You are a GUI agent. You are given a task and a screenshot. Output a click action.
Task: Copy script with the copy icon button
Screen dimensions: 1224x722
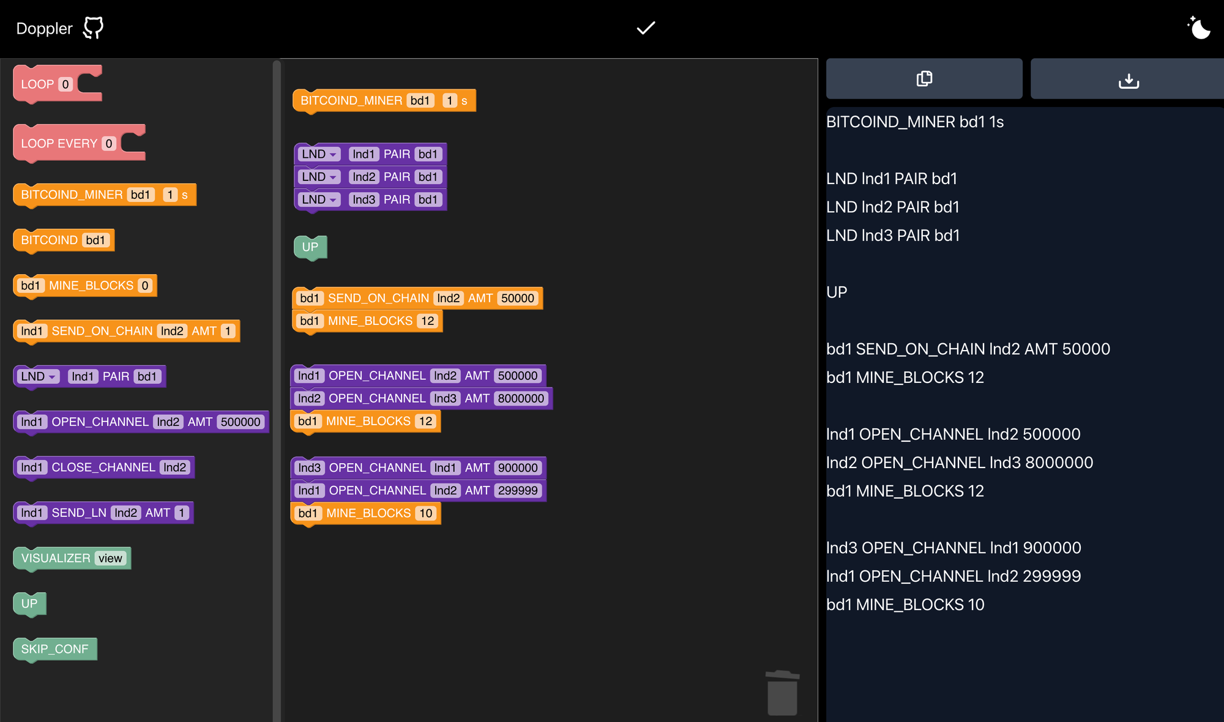point(924,79)
